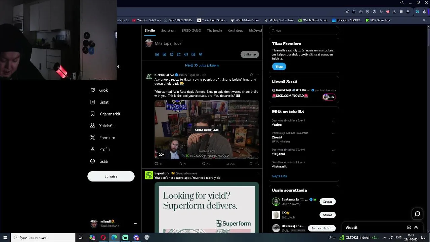Compose new message in Viestit panel
This screenshot has width=430, height=242.
[x=409, y=228]
